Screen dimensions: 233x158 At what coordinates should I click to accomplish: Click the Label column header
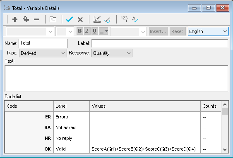point(72,106)
